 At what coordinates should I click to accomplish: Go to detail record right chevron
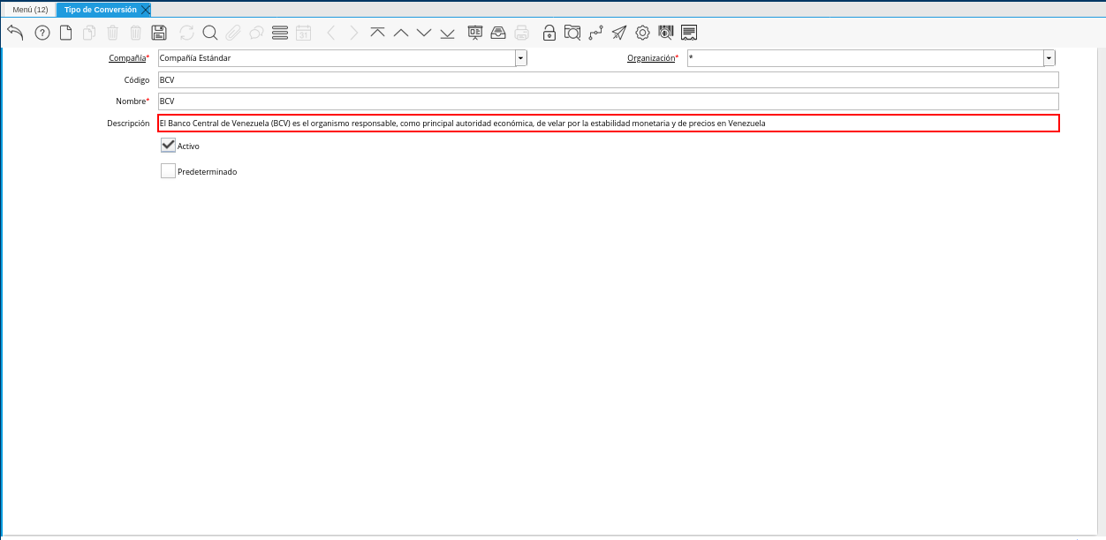tap(353, 33)
